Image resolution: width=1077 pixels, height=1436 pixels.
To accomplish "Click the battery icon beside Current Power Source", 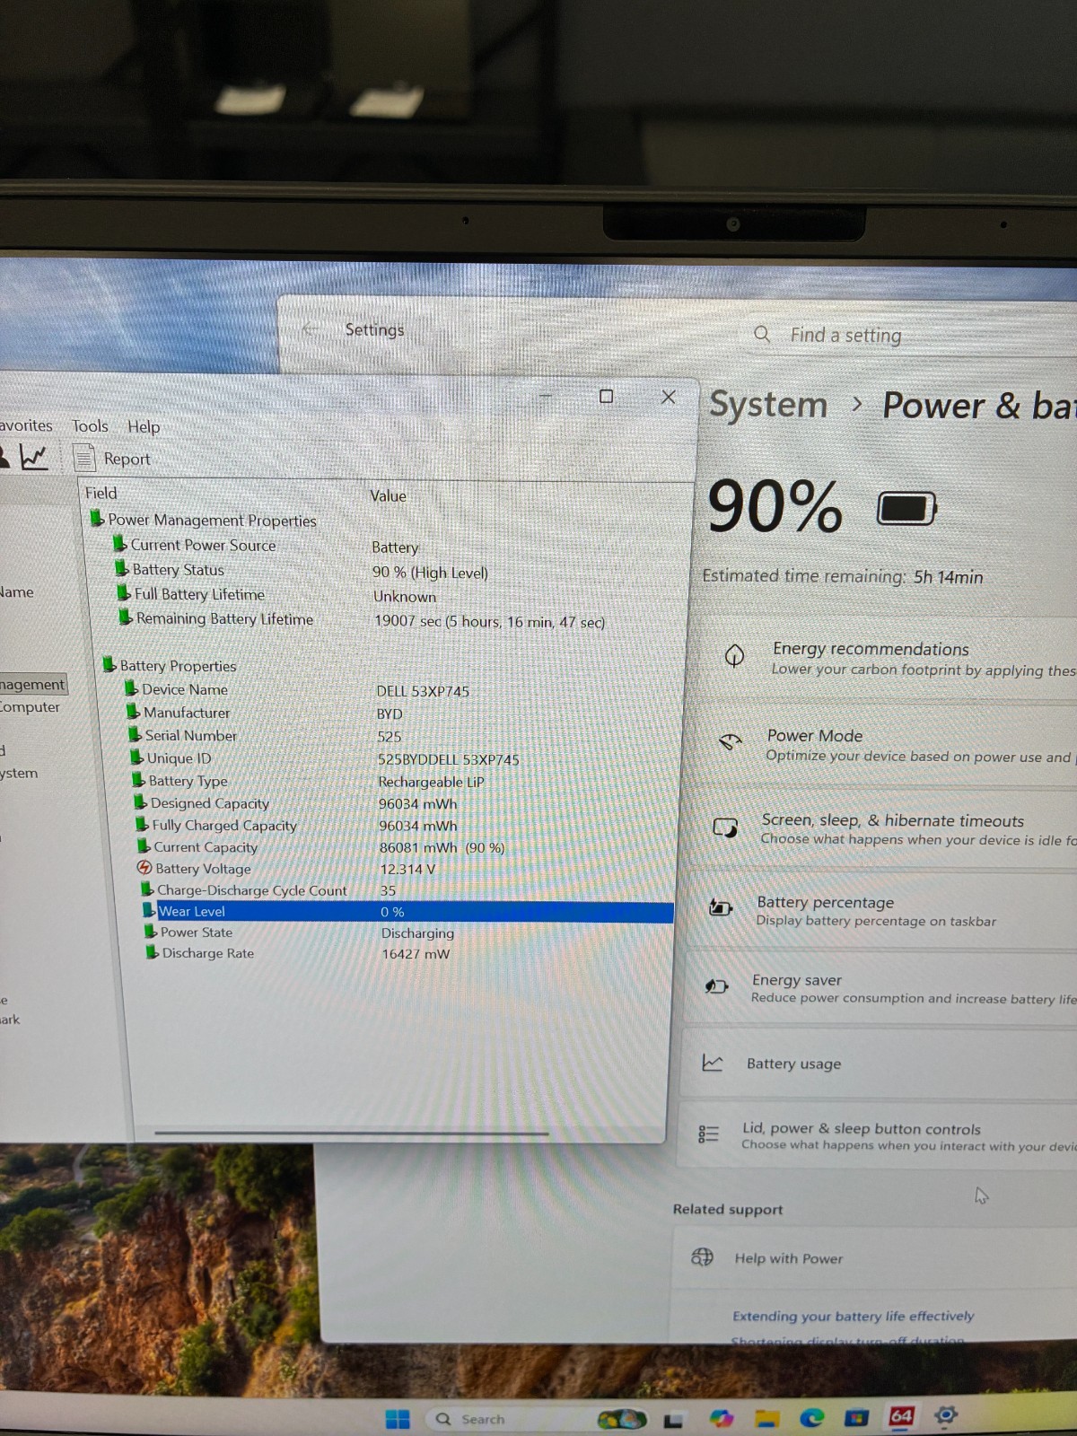I will coord(120,544).
